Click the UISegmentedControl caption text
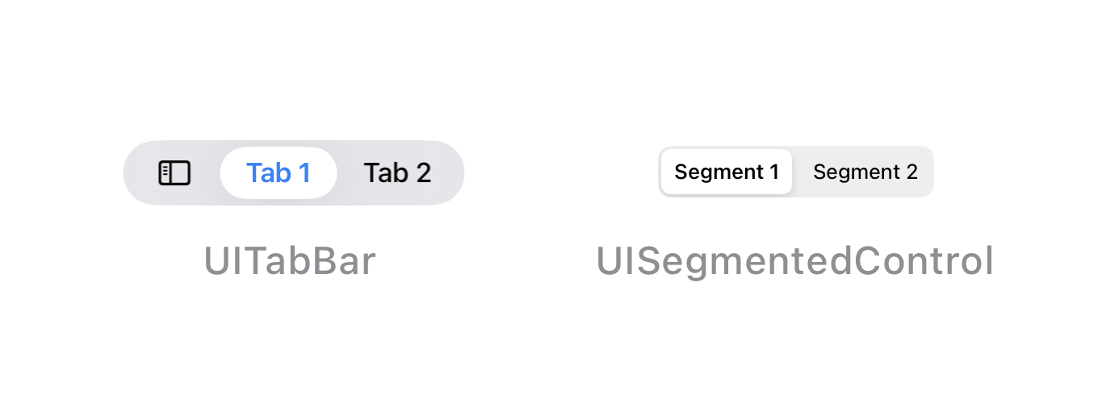The width and height of the screenshot is (1098, 403). pos(794,261)
